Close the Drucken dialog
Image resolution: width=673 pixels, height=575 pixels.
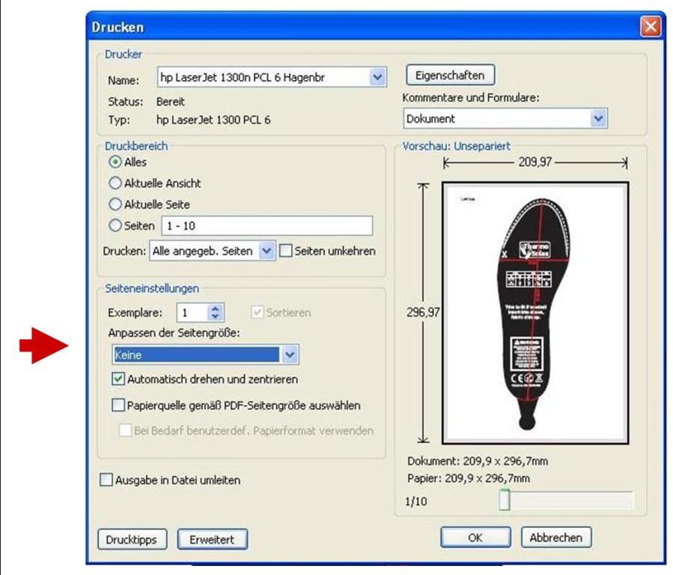(x=651, y=27)
